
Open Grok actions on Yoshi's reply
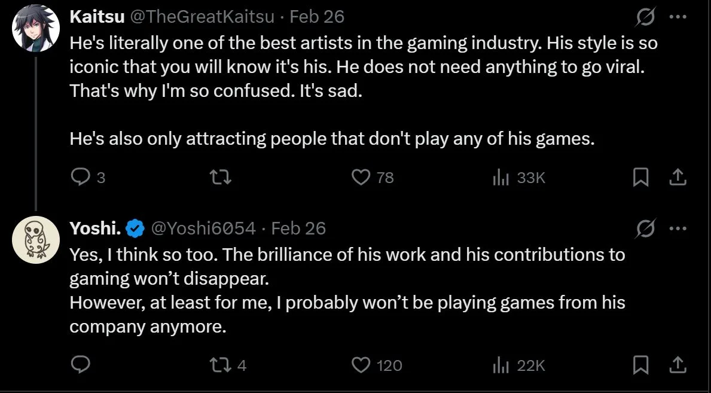(645, 228)
